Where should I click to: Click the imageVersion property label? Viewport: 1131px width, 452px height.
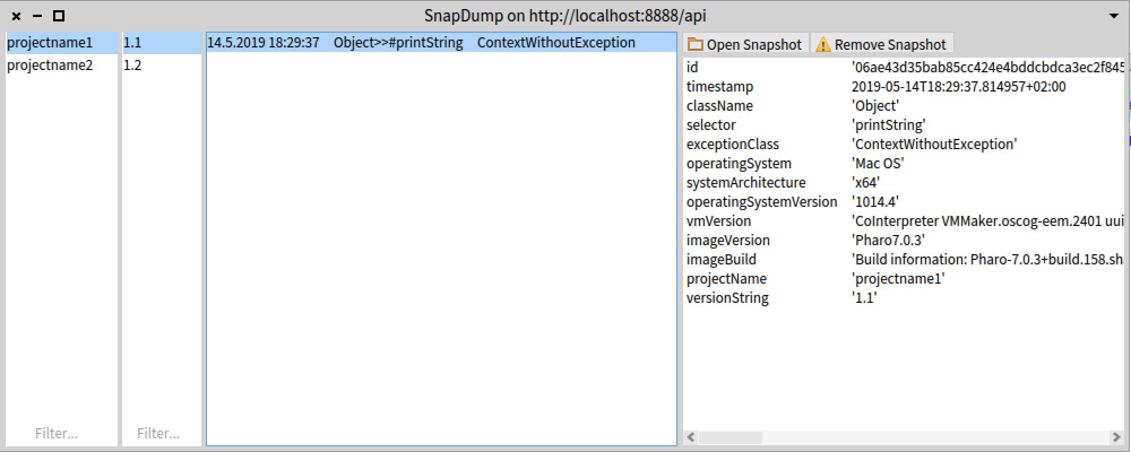(x=728, y=240)
